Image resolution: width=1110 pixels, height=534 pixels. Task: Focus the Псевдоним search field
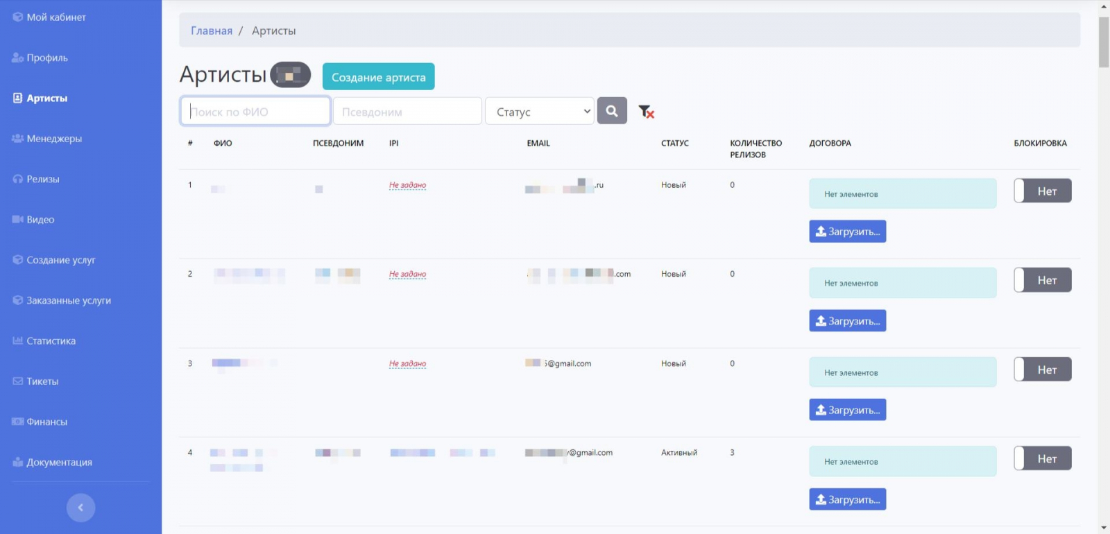pyautogui.click(x=407, y=111)
